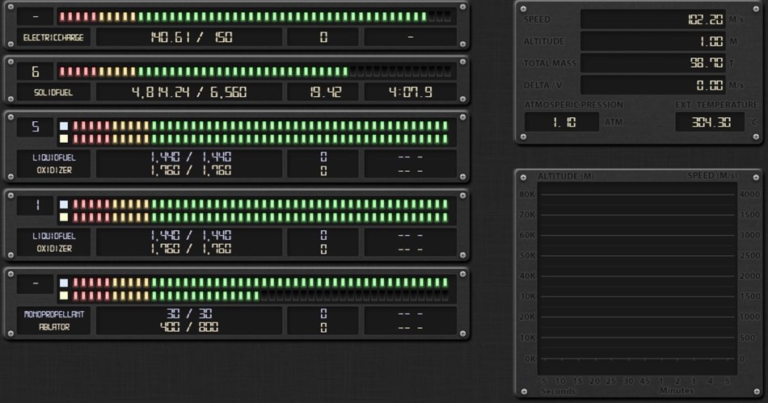
Task: Click the half-filled Ablator level bar
Action: [x=255, y=296]
